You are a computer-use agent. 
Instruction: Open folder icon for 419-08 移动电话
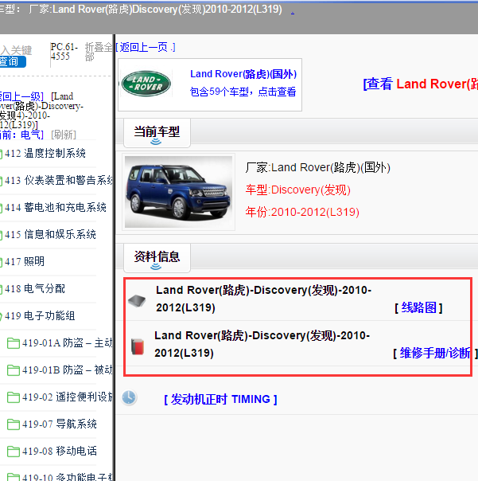14,451
